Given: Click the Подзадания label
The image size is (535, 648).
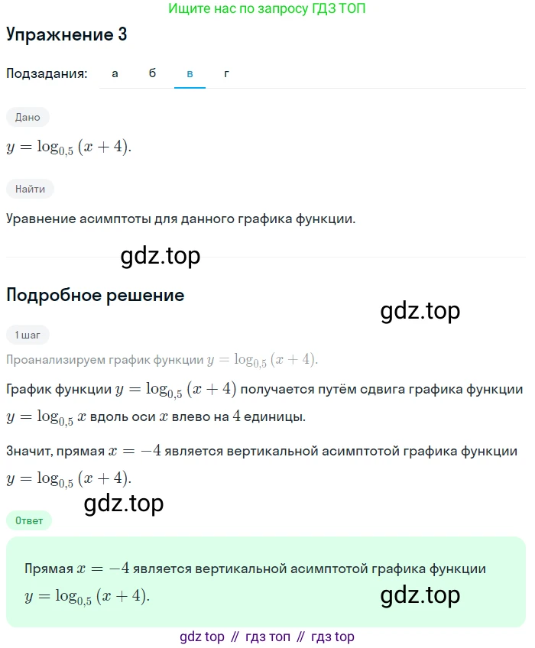Looking at the screenshot, I should coord(47,73).
